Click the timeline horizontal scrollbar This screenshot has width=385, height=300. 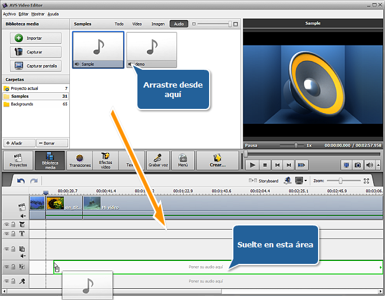(114, 291)
